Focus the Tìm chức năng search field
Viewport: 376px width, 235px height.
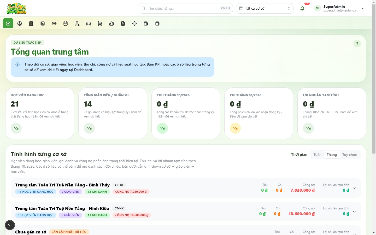coord(186,8)
